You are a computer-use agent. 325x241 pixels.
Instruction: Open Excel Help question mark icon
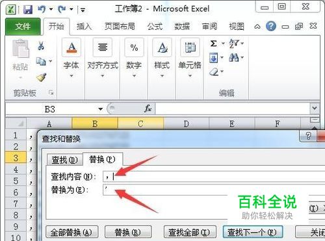pyautogui.click(x=271, y=26)
